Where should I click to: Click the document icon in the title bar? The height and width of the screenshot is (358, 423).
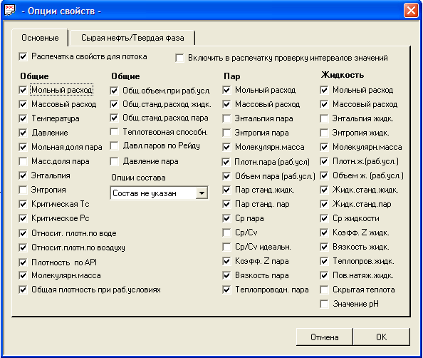10,11
